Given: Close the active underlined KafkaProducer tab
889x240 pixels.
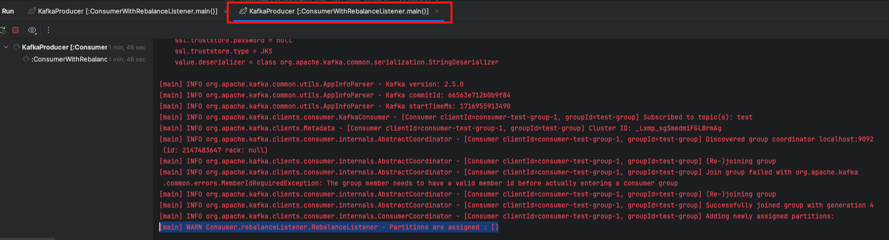Looking at the screenshot, I should coord(437,11).
